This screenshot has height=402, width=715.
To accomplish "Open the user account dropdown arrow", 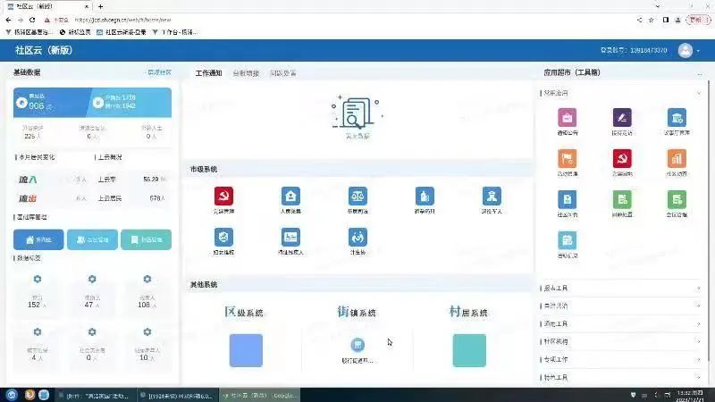I will [699, 51].
